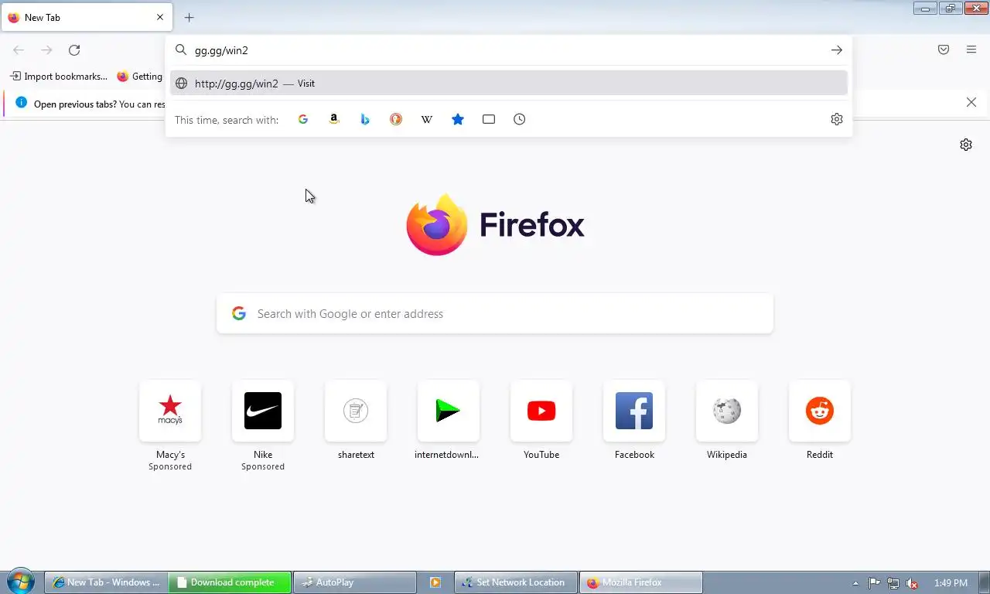Open the Getting Started bookmark
The width and height of the screenshot is (990, 594).
140,77
